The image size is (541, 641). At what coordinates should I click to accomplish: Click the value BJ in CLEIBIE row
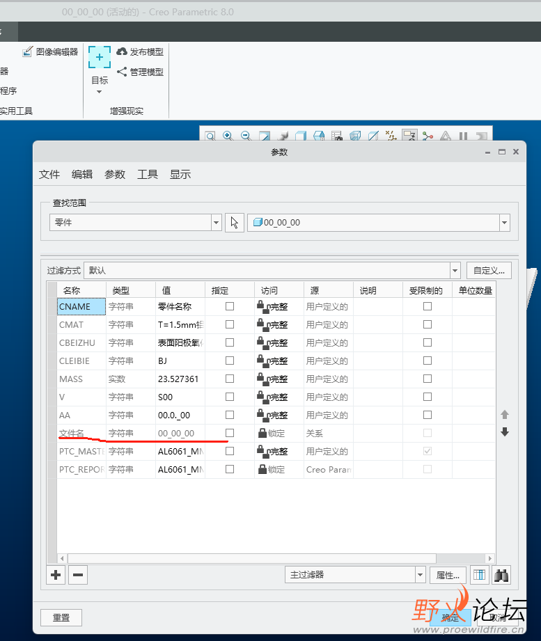(x=180, y=361)
